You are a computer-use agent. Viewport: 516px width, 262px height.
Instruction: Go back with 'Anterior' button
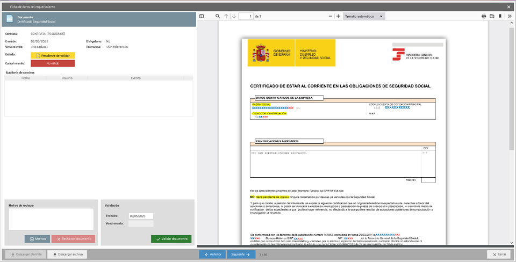pos(212,254)
